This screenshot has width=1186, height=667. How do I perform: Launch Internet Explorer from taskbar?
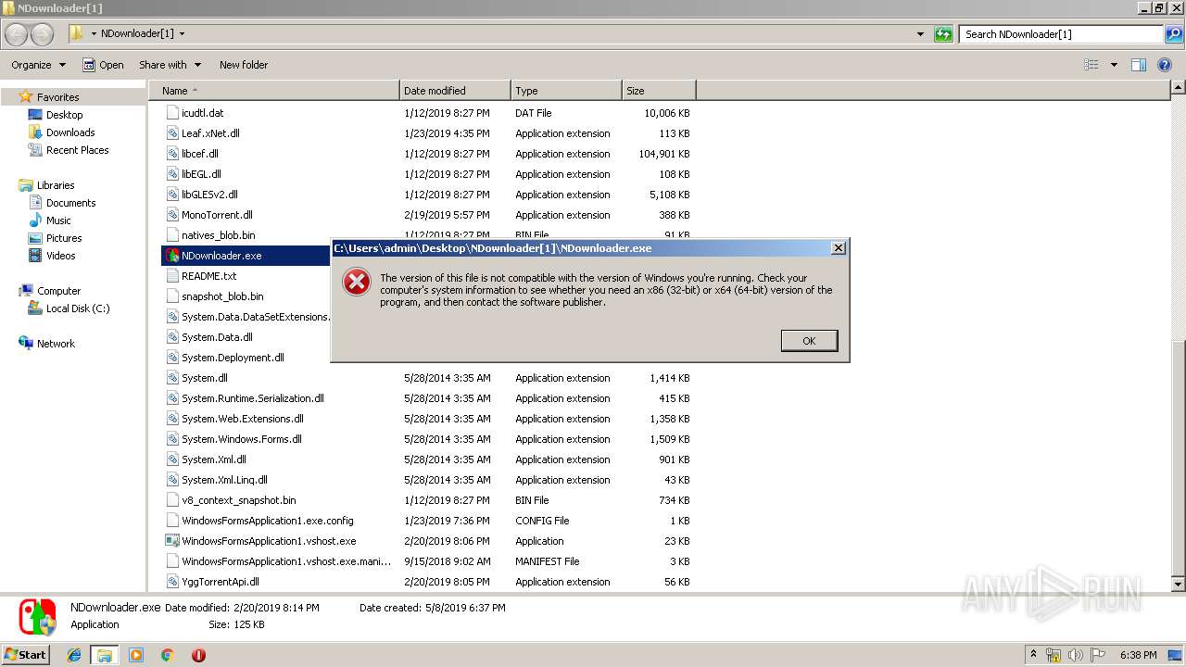point(74,655)
